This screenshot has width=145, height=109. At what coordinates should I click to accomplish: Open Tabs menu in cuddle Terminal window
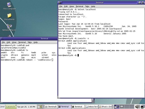pyautogui.click(x=30, y=42)
